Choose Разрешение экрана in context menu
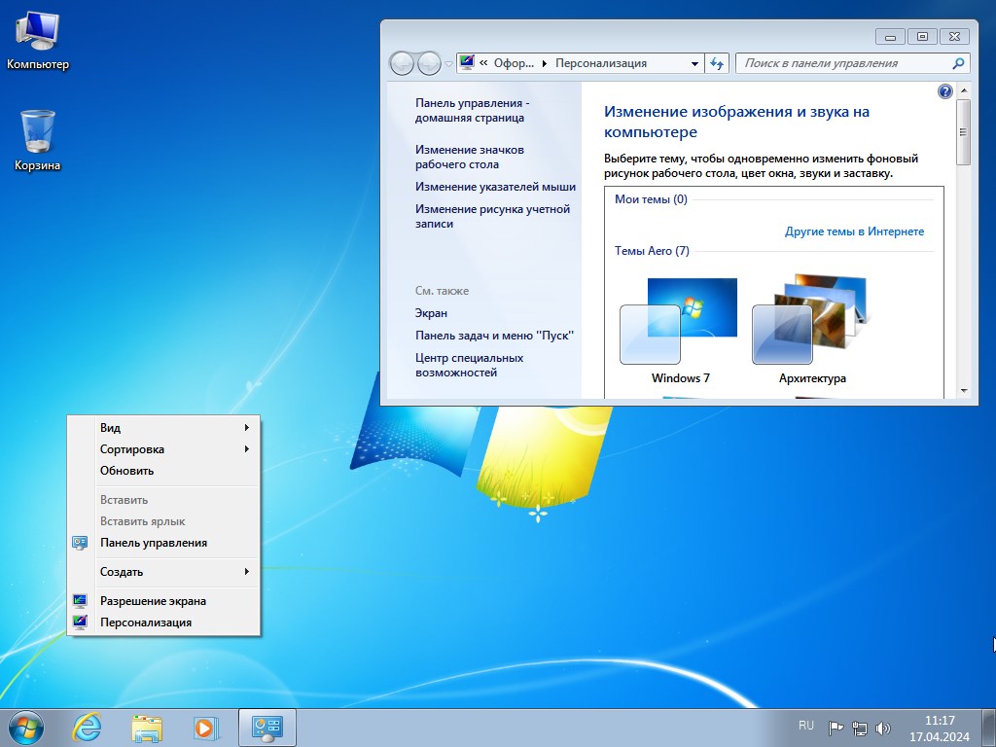996x747 pixels. (x=164, y=601)
